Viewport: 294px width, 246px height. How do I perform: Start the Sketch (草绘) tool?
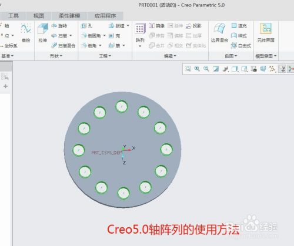tap(26, 33)
